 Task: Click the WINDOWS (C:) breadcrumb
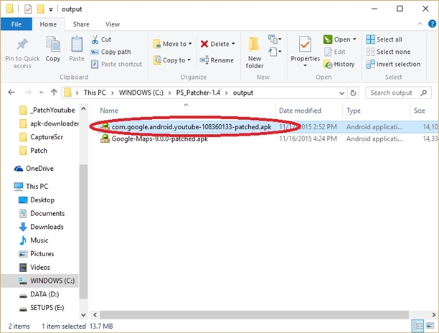141,93
